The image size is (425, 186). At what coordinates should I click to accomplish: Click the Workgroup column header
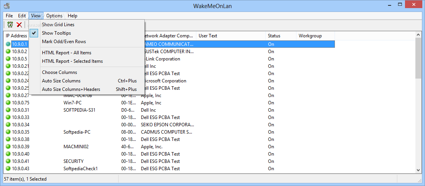pyautogui.click(x=315, y=36)
